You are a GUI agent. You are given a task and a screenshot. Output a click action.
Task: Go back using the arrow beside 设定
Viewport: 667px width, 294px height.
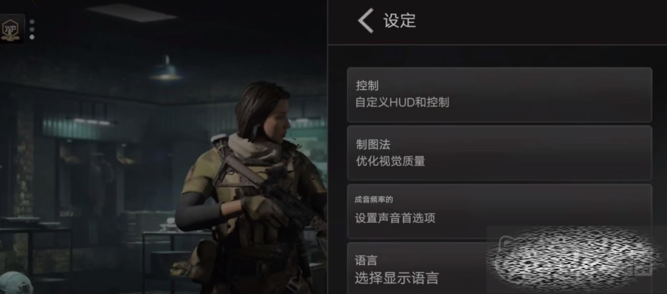[x=365, y=20]
